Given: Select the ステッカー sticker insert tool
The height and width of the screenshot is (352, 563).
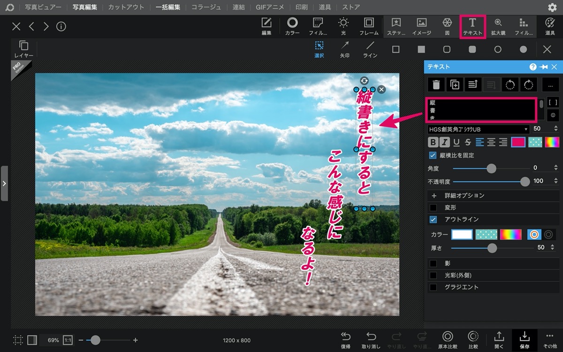Looking at the screenshot, I should (x=396, y=26).
